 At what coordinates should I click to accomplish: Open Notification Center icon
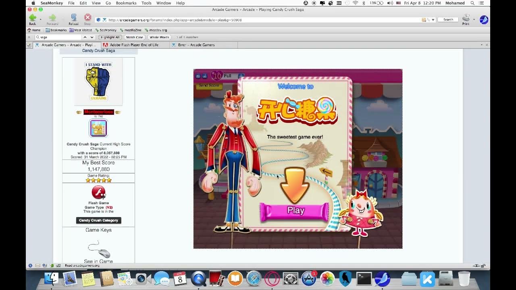pos(481,3)
